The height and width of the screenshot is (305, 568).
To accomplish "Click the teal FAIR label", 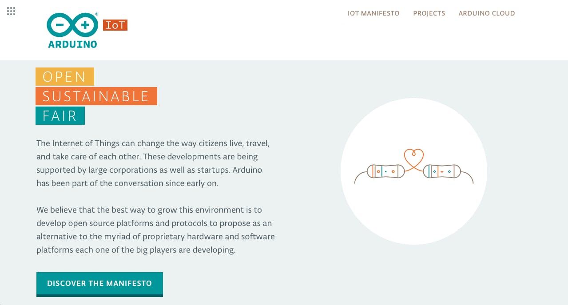I will coord(60,116).
